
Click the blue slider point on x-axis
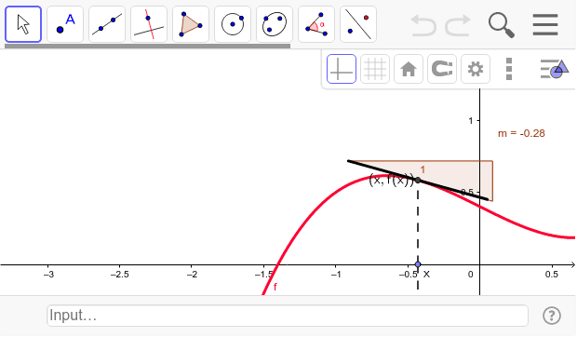(x=418, y=264)
